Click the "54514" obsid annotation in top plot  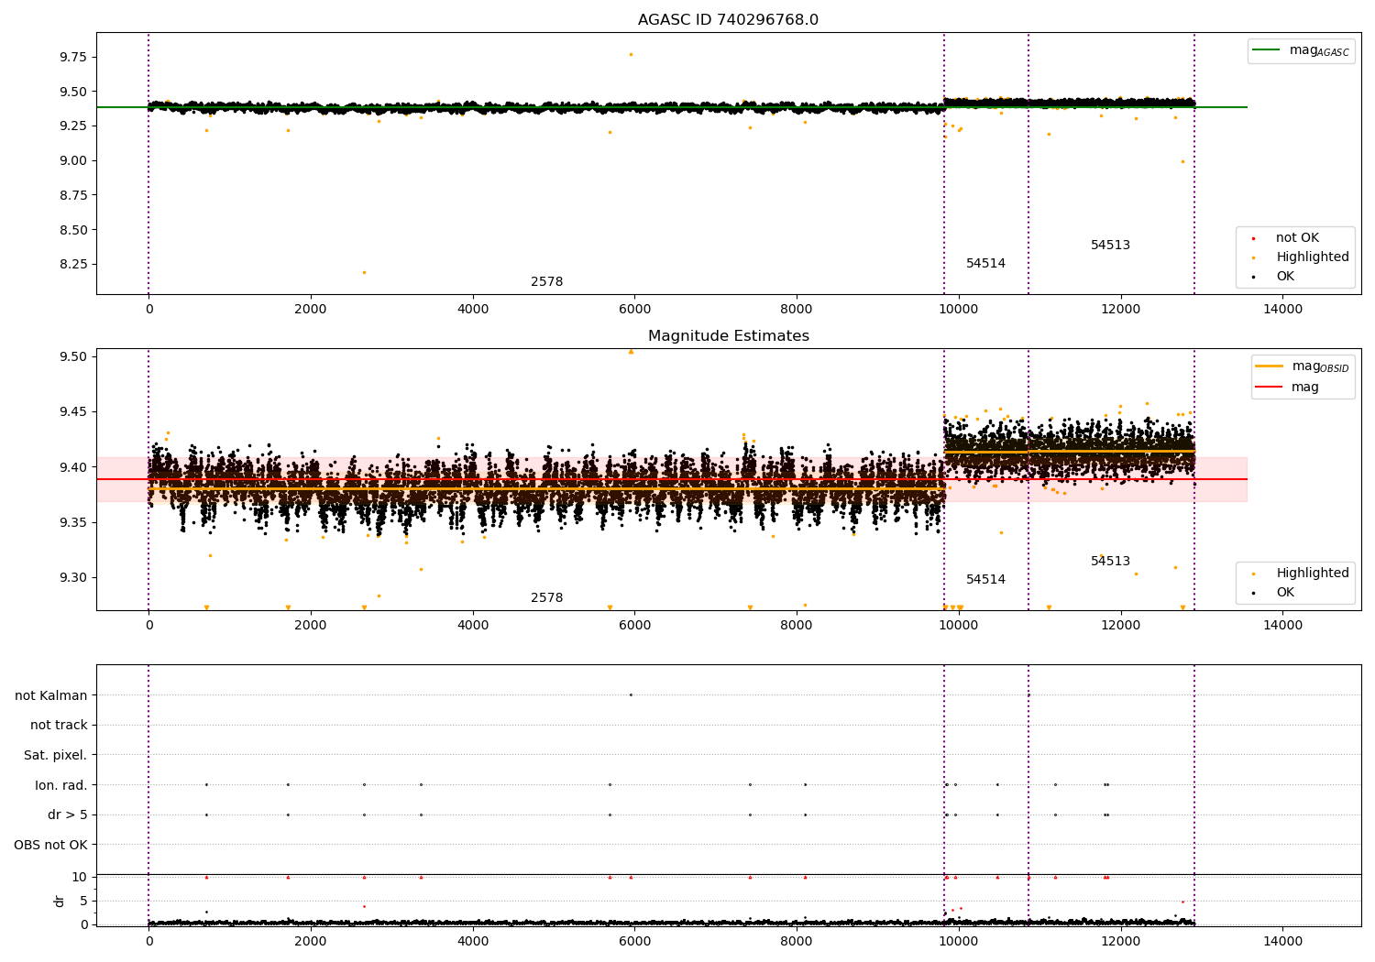[985, 264]
